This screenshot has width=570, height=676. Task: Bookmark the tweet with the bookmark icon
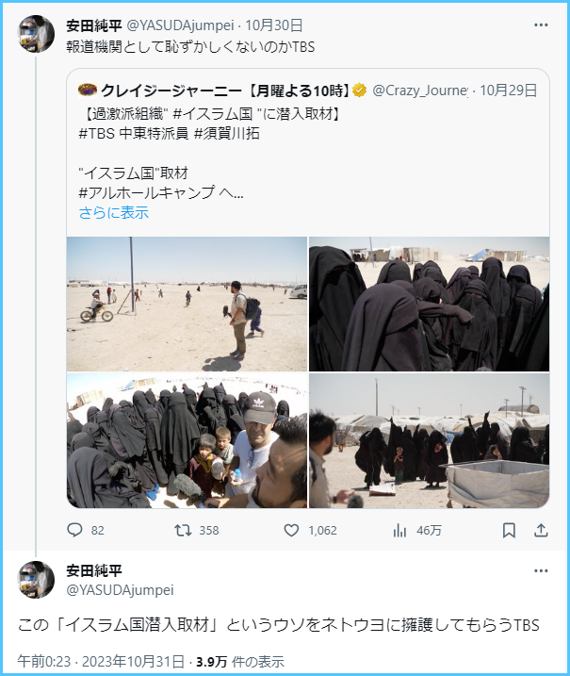[509, 530]
